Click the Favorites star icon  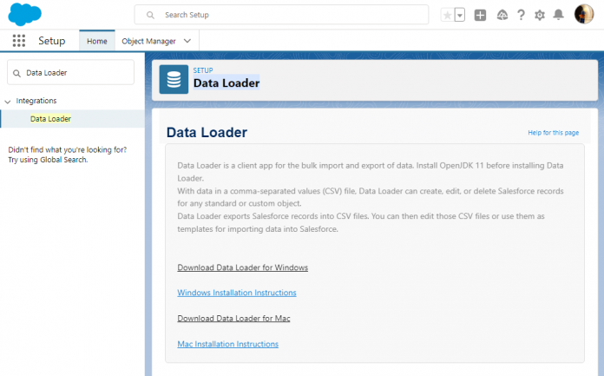447,15
